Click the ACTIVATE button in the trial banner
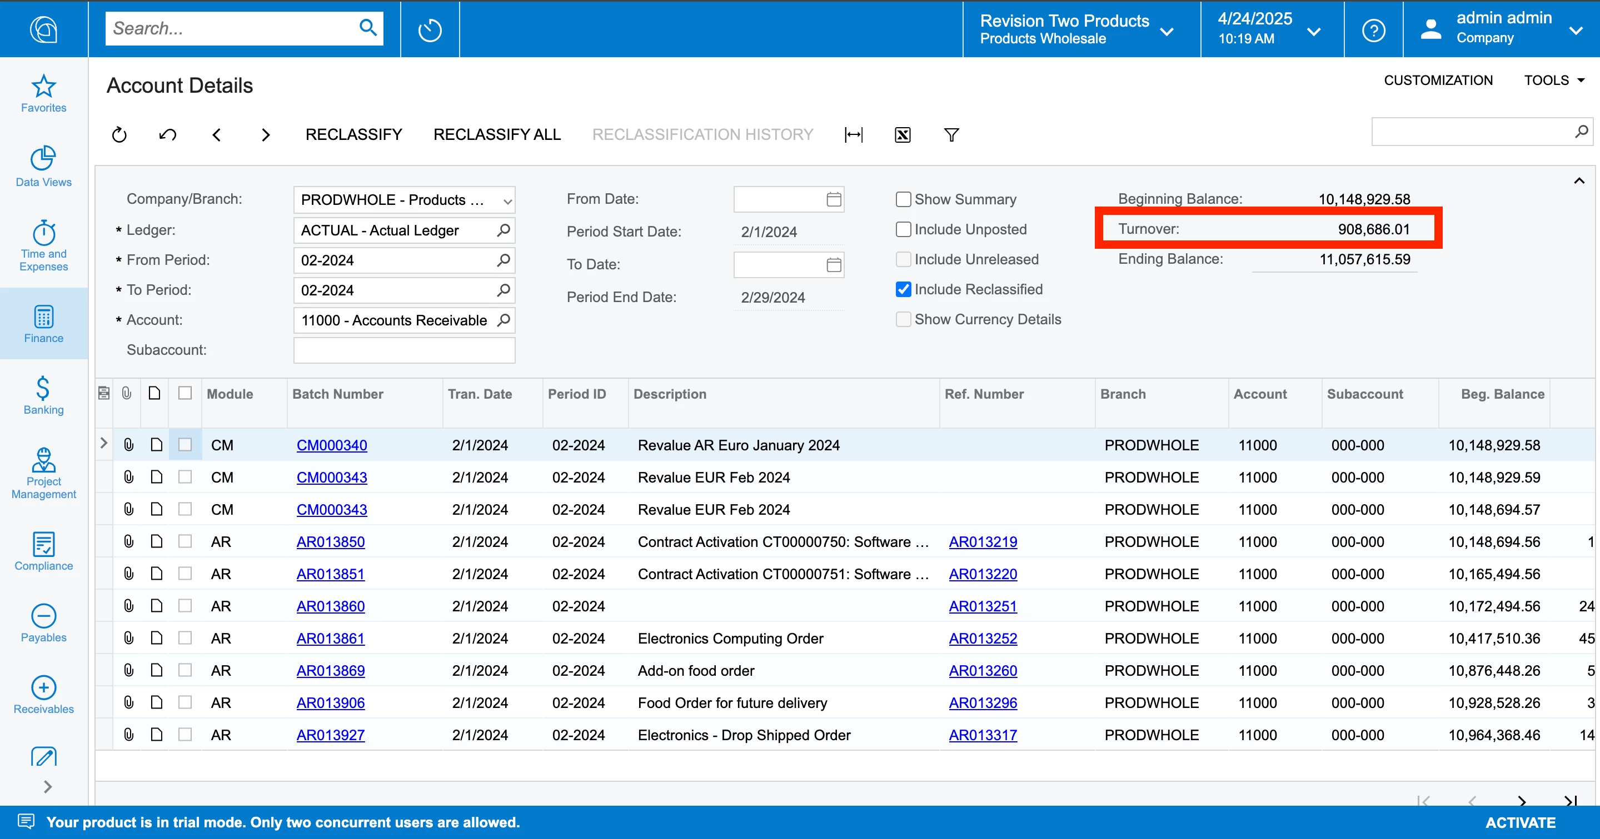This screenshot has width=1600, height=839. 1520,822
